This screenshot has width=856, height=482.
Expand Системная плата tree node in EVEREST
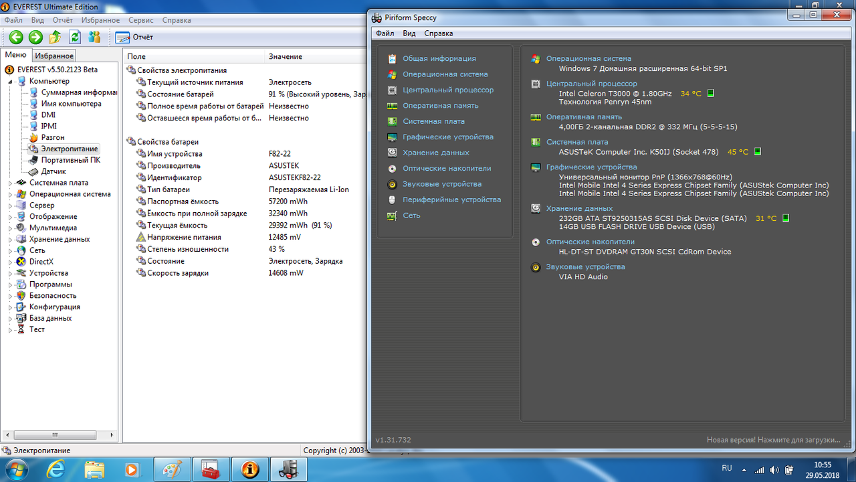point(11,183)
